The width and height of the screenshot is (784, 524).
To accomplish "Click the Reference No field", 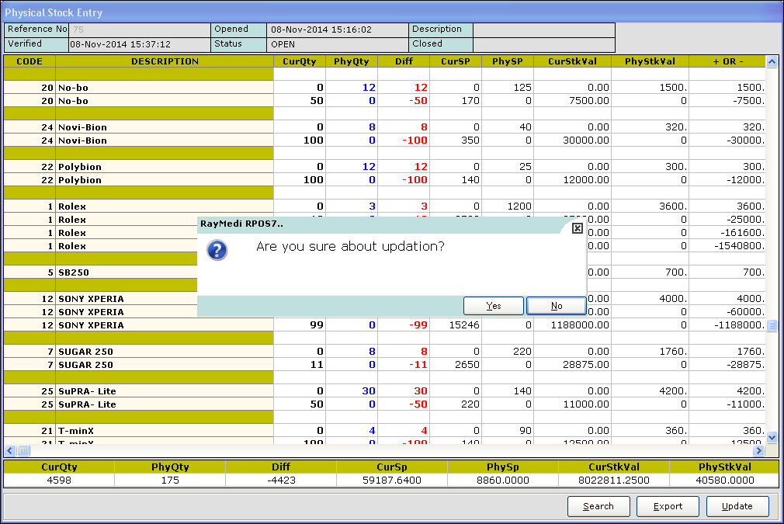I will pos(140,29).
